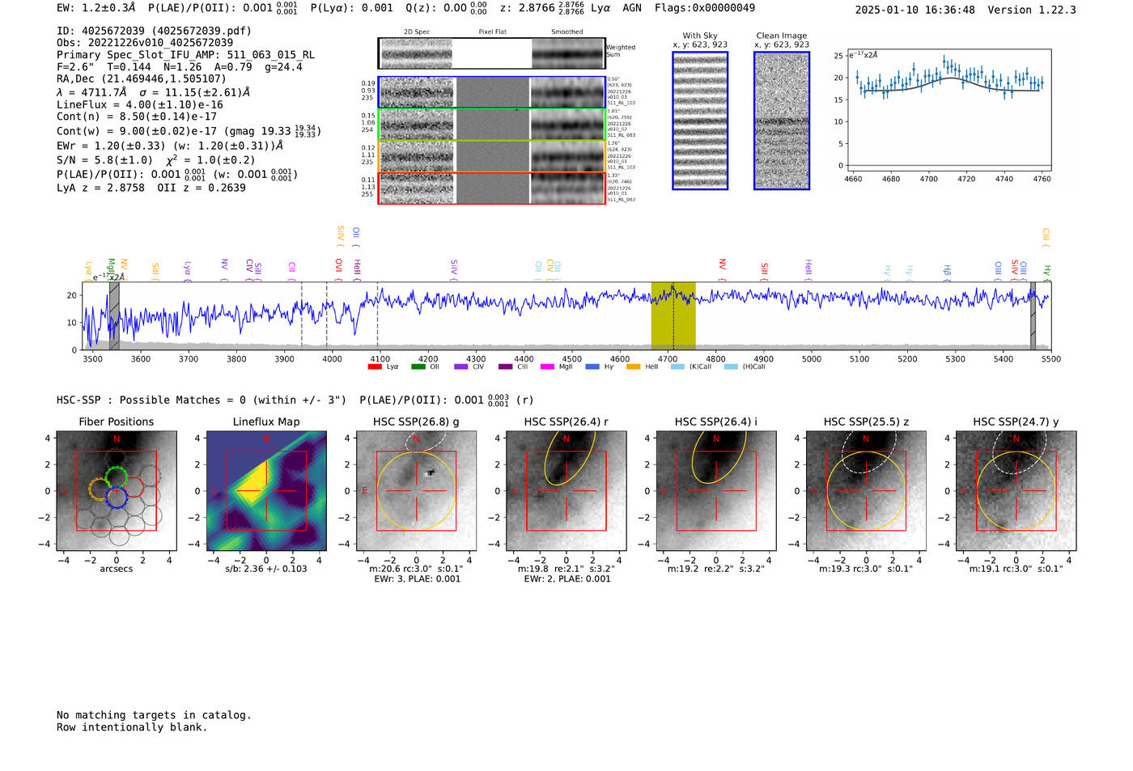Click the EWr: 2, PLAE: 0.001 caption

567,579
